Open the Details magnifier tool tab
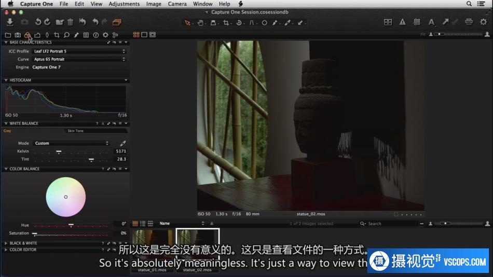 tap(66, 35)
